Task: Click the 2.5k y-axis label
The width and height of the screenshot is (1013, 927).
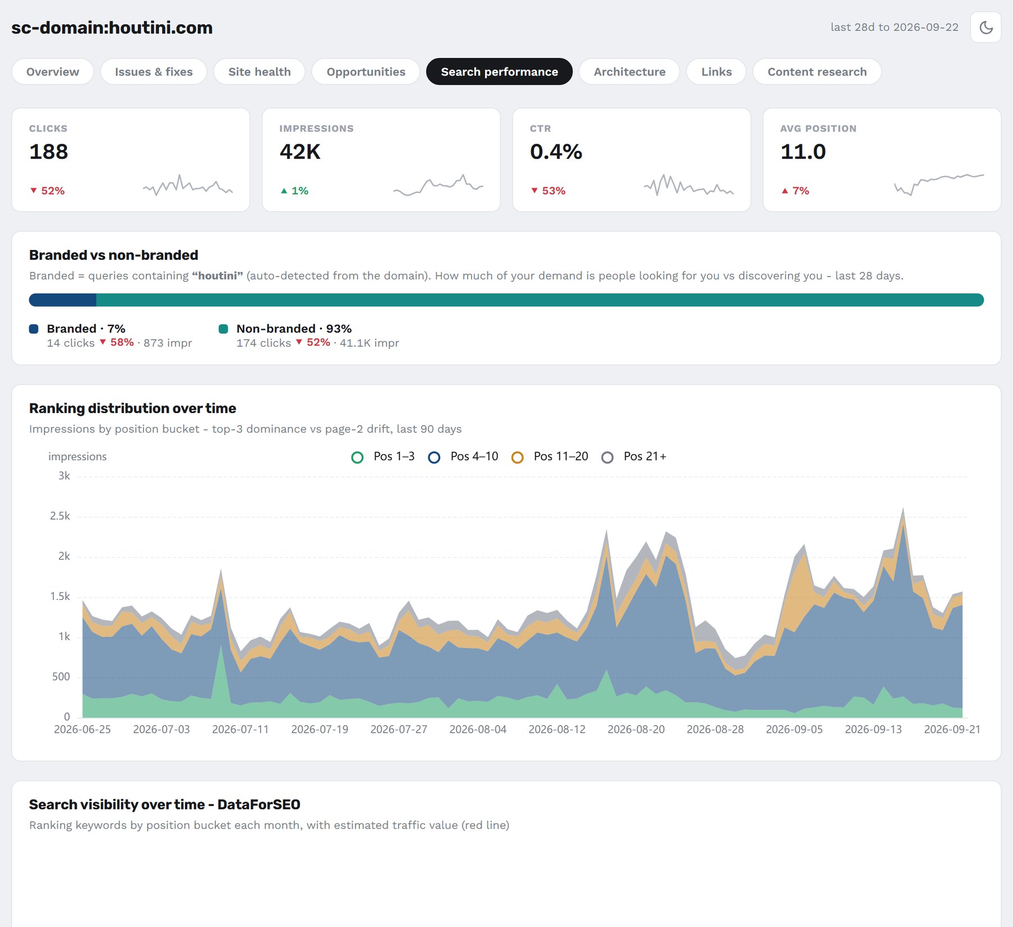Action: (x=60, y=516)
